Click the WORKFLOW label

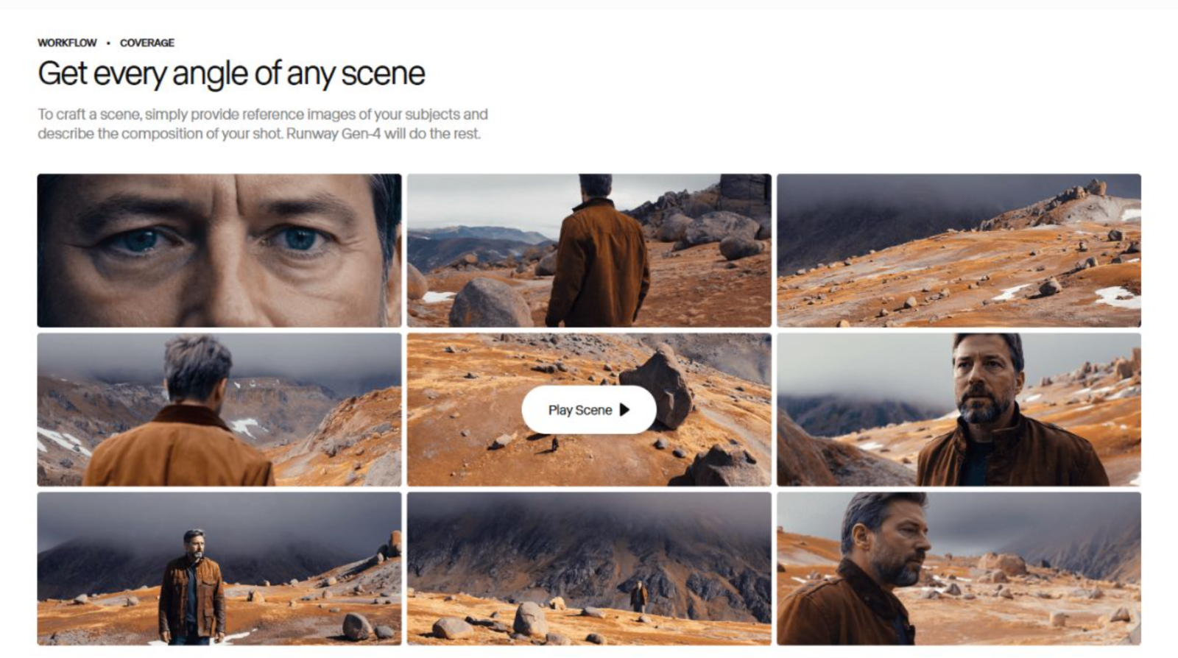click(67, 43)
